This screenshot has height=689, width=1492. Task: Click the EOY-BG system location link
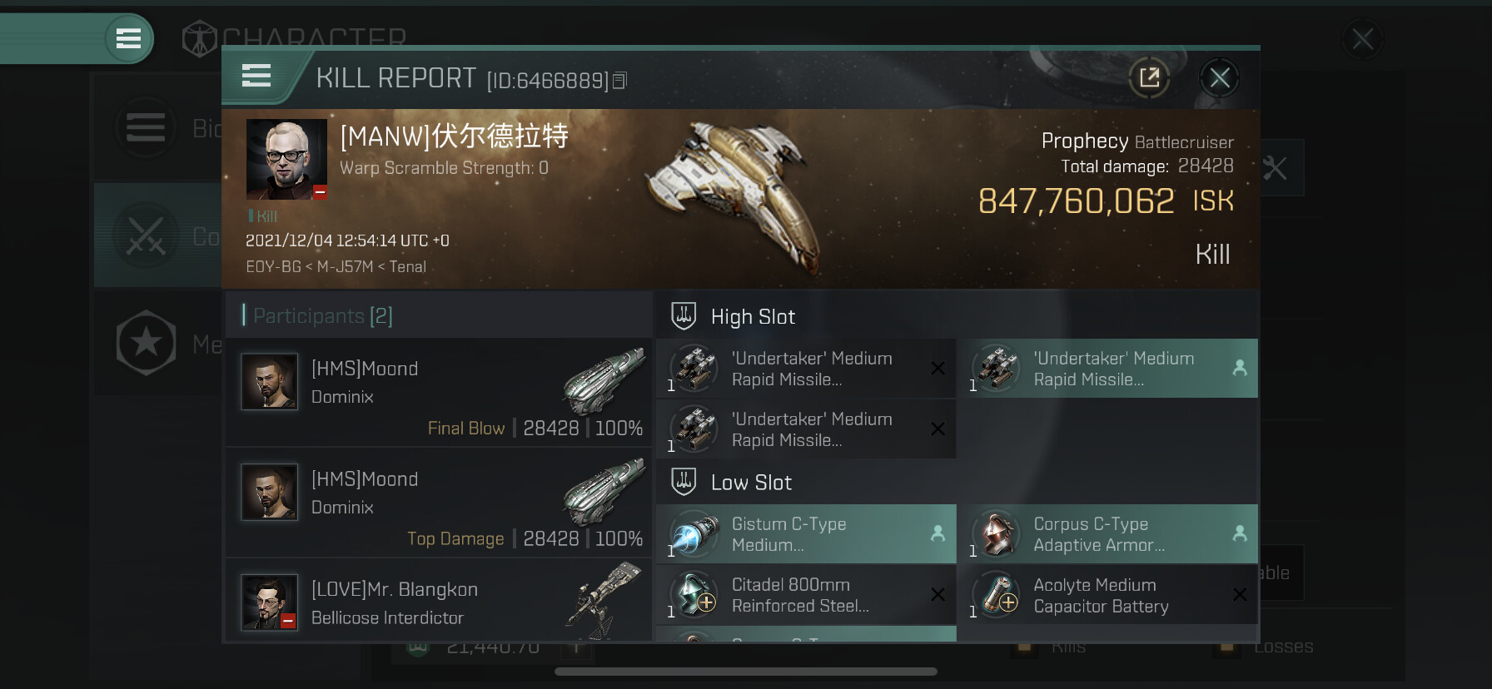click(273, 267)
